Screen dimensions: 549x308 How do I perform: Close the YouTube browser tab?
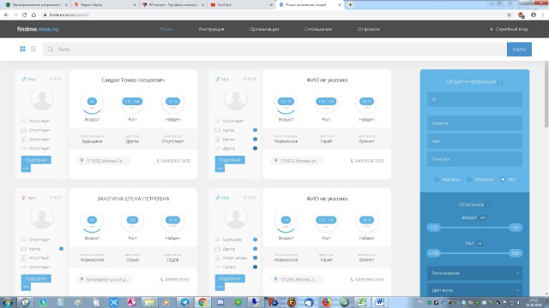[x=271, y=5]
